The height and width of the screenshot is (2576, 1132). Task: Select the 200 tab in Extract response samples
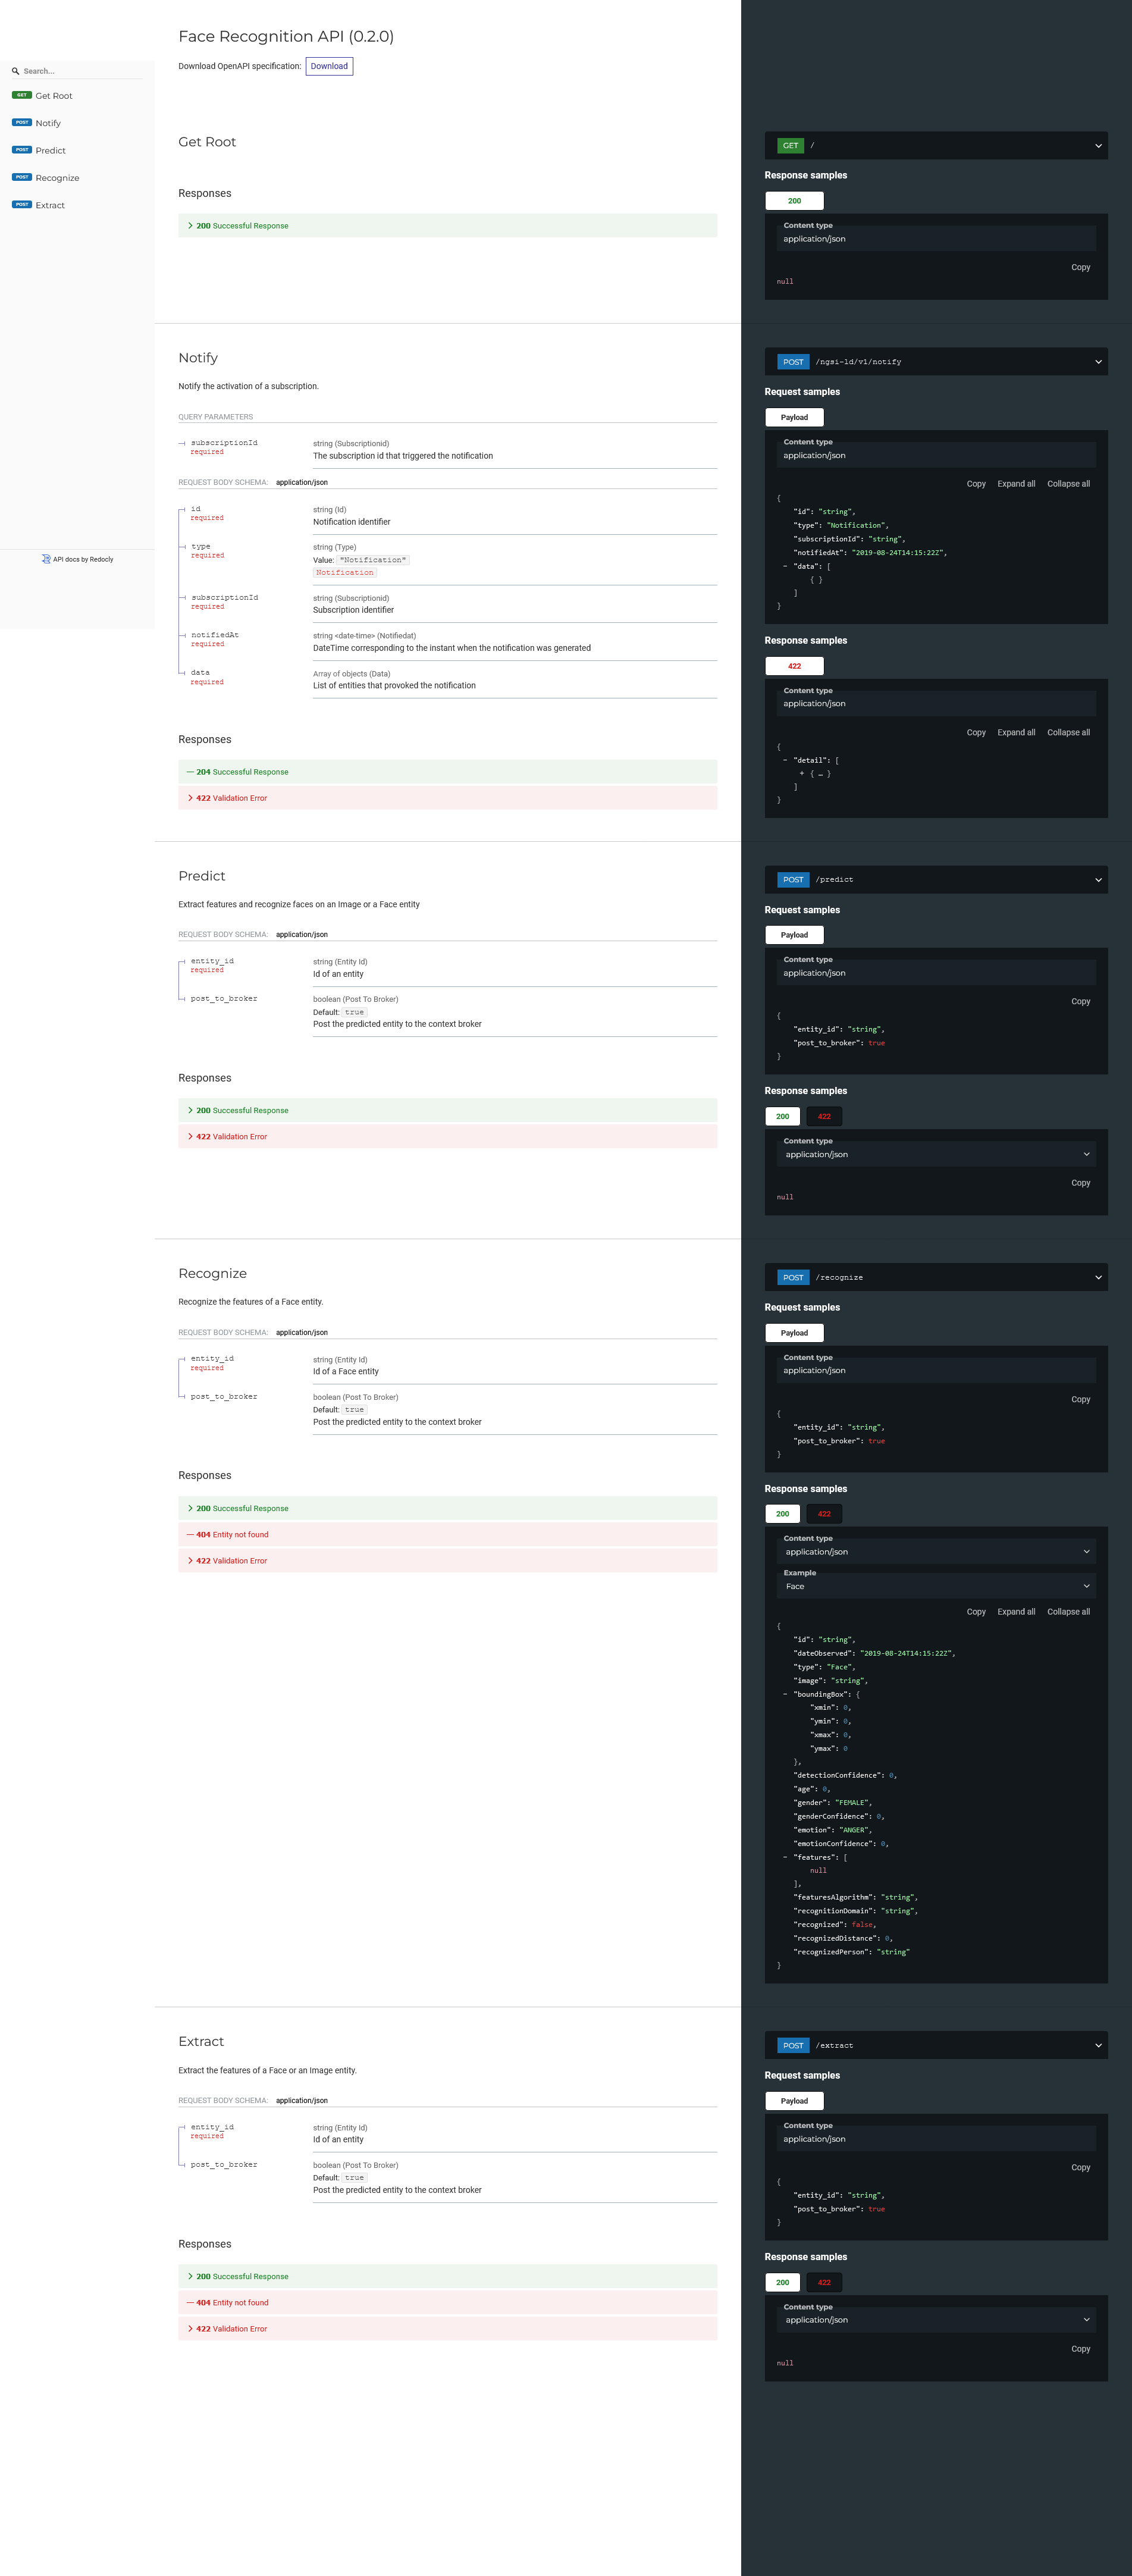(x=783, y=2282)
